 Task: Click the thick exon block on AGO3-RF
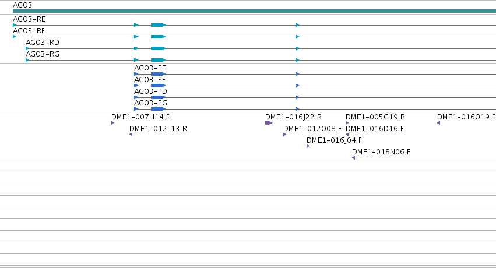pyautogui.click(x=157, y=37)
